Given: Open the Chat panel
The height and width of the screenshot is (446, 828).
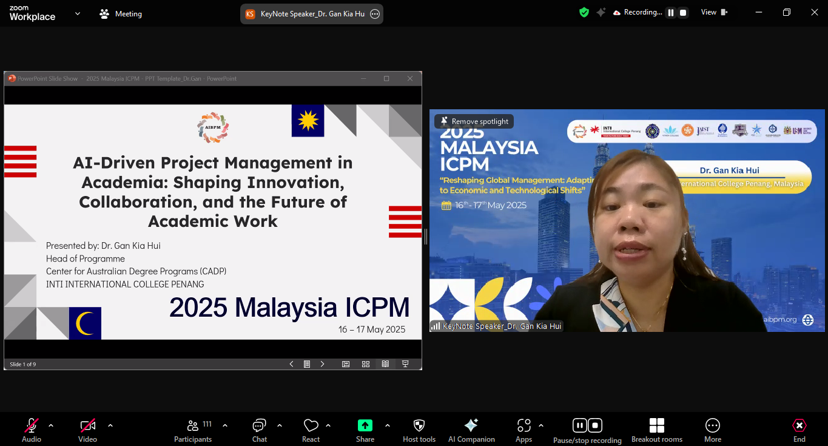Looking at the screenshot, I should click(x=260, y=430).
